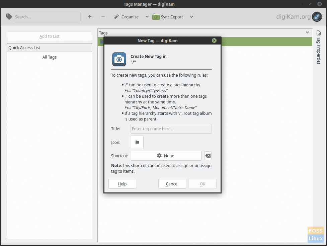
Task: Click the Quick Access List header
Action: pyautogui.click(x=50, y=48)
